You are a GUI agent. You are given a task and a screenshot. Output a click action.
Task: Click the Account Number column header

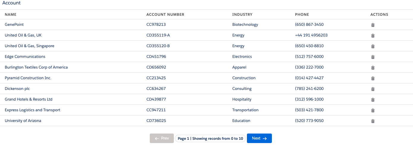click(x=165, y=15)
